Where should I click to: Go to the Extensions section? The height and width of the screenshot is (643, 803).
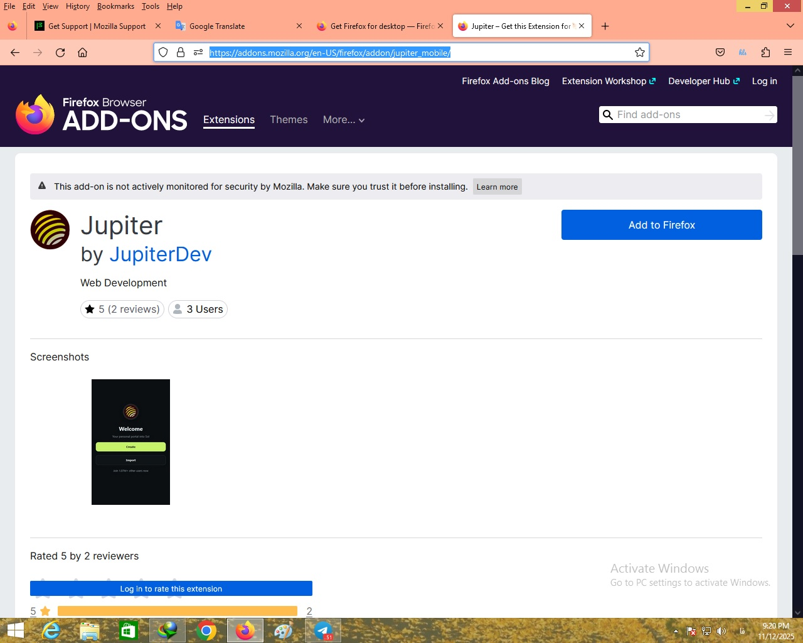click(229, 120)
